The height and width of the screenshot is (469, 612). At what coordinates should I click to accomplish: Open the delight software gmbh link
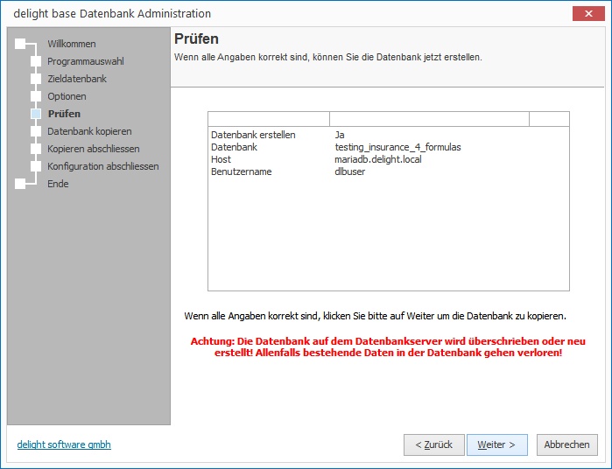pyautogui.click(x=64, y=444)
